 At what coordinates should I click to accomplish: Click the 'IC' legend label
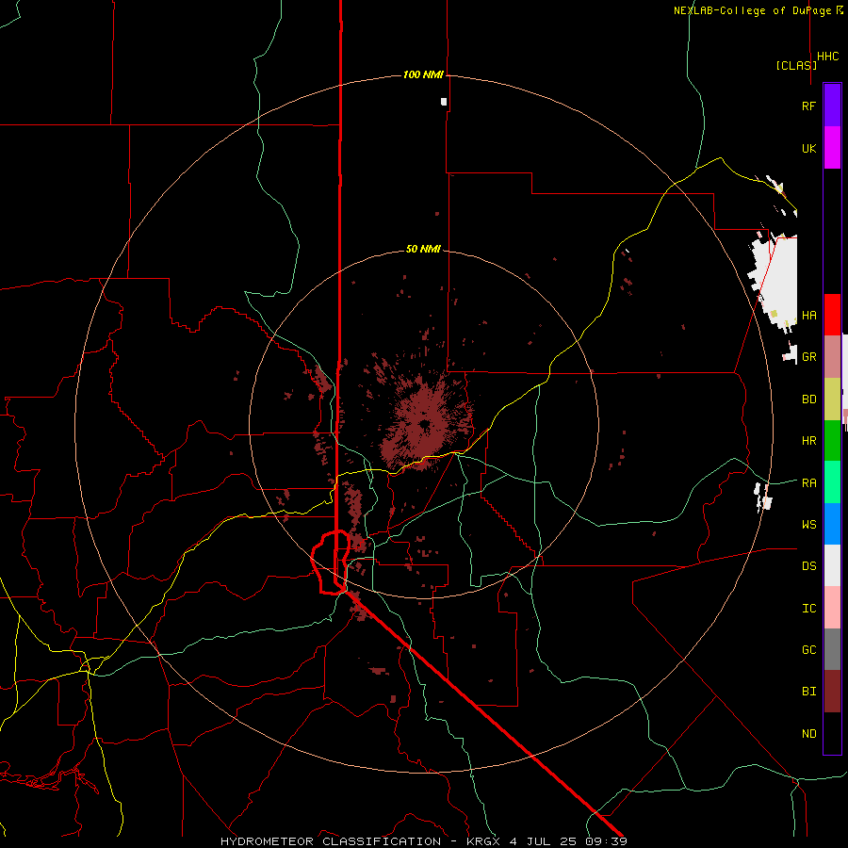click(809, 609)
